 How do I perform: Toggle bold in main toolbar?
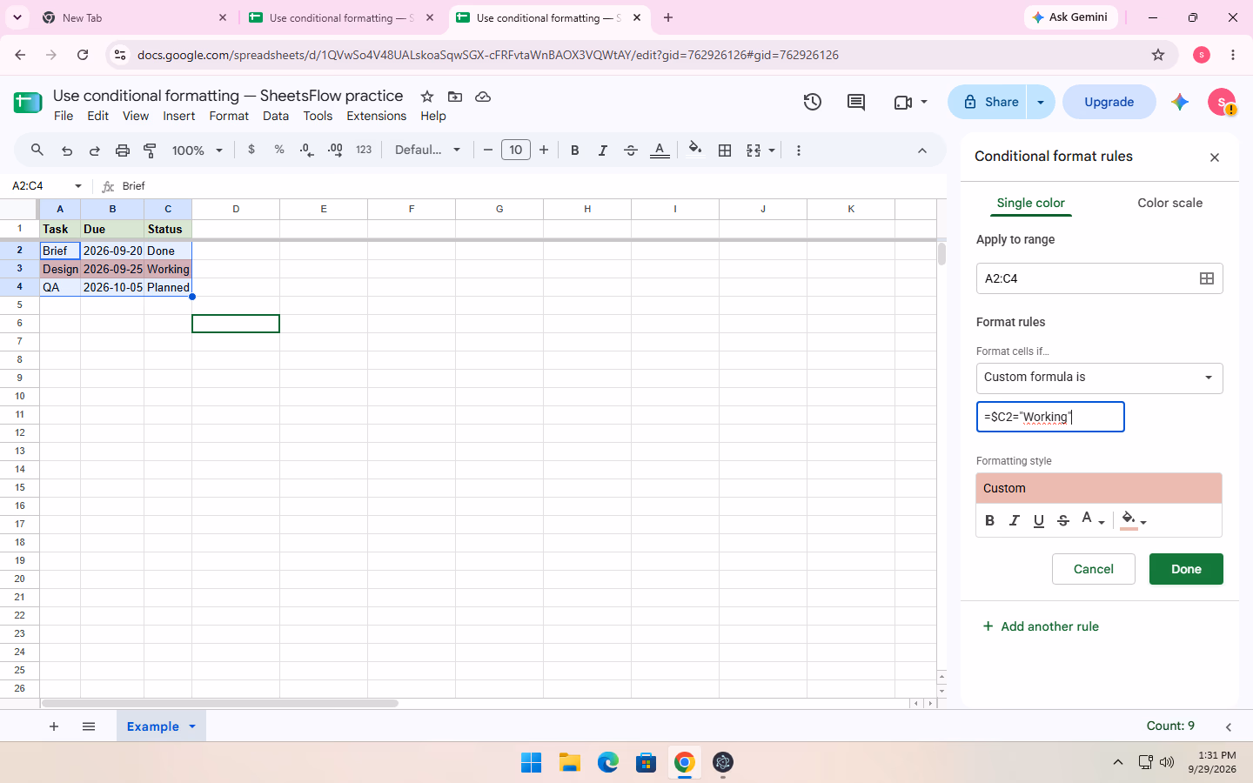click(x=574, y=151)
